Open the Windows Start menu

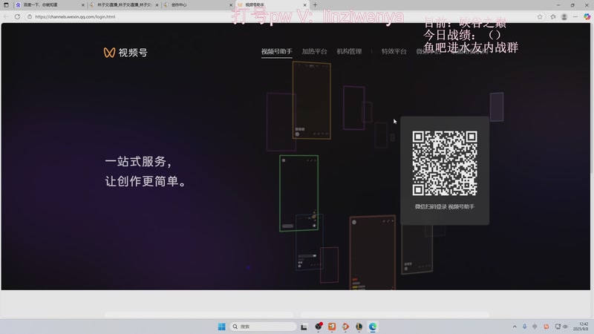[x=221, y=327]
